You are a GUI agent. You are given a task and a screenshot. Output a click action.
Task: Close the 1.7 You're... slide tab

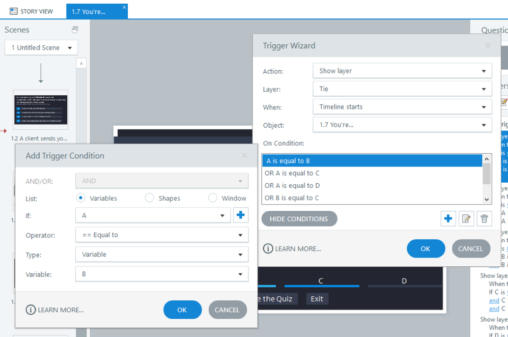[124, 7]
